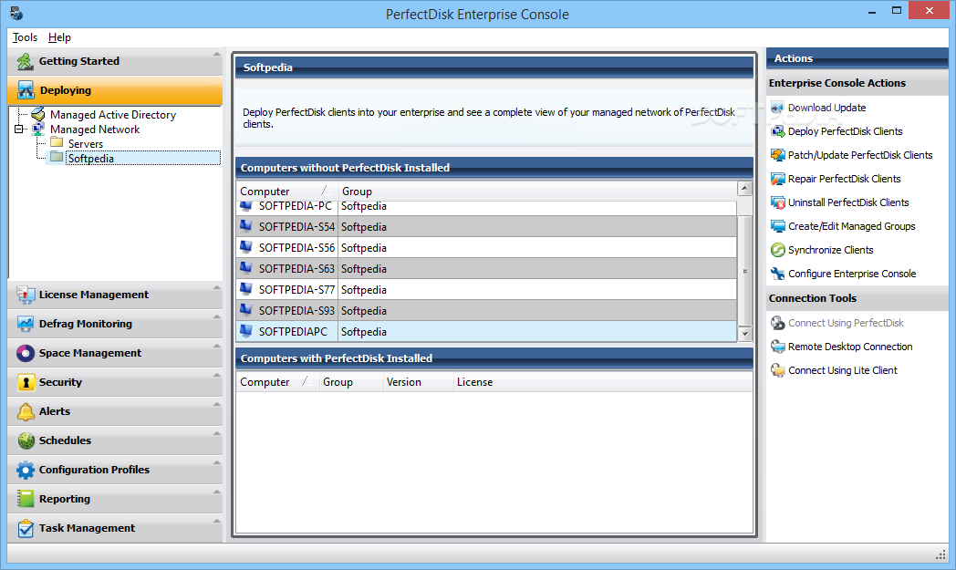This screenshot has width=956, height=570.
Task: Open the Schedules panel
Action: (115, 440)
